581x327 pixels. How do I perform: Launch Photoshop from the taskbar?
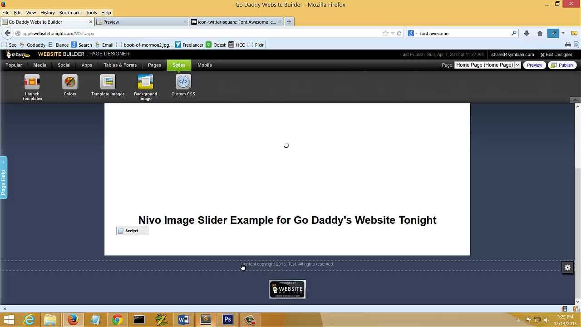click(x=227, y=320)
